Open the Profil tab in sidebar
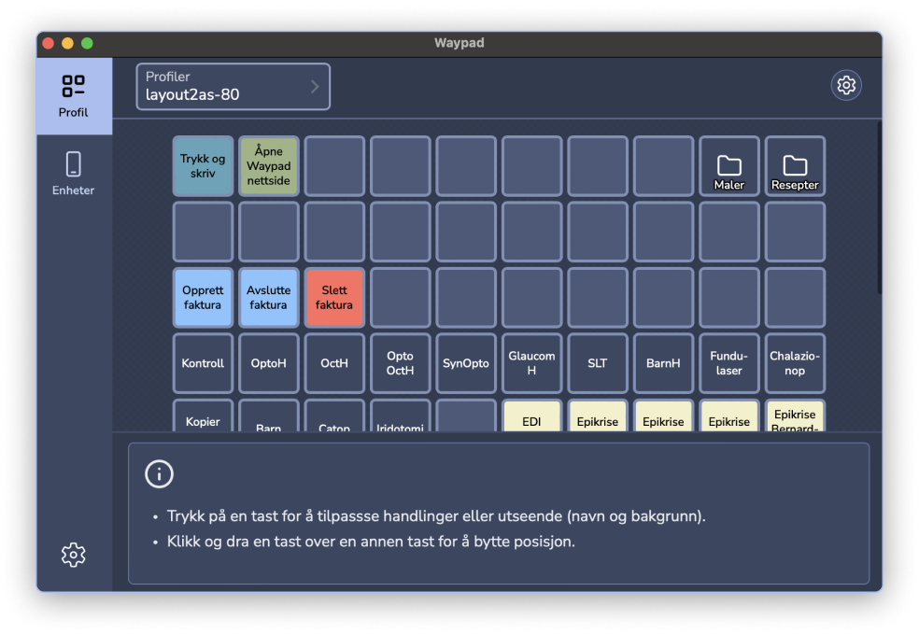Viewport: 919px width, 634px height. click(74, 96)
